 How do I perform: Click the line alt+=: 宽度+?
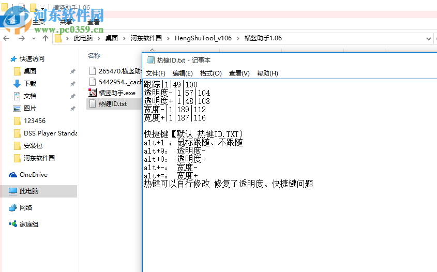[x=171, y=176]
